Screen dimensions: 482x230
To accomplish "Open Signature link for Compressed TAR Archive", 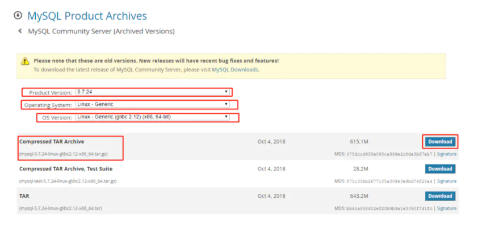I will point(447,154).
